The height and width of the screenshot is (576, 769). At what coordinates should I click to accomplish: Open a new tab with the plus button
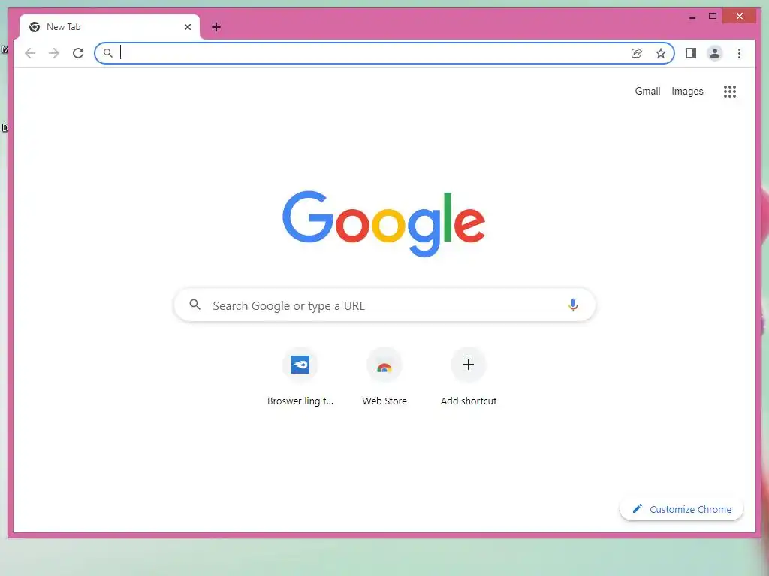(x=216, y=27)
